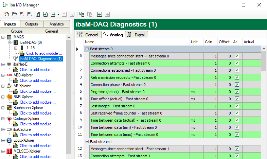The width and height of the screenshot is (267, 159).
Task: Expand the 1..15 tree node
Action: (x=16, y=48)
